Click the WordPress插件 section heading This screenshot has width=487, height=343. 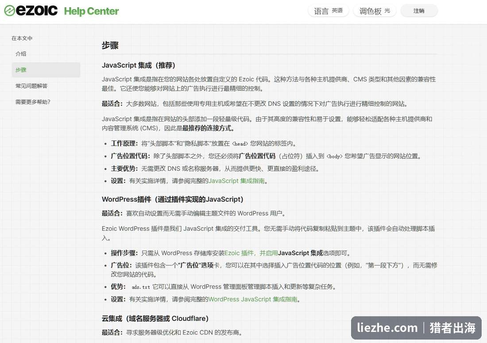[x=172, y=199]
